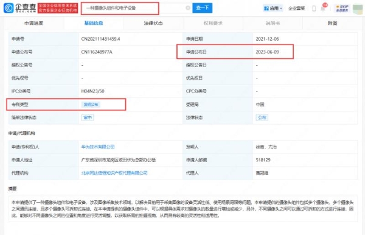Expand the 应用 dropdown menu
Image resolution: width=365 pixels, height=235 pixels.
[273, 9]
